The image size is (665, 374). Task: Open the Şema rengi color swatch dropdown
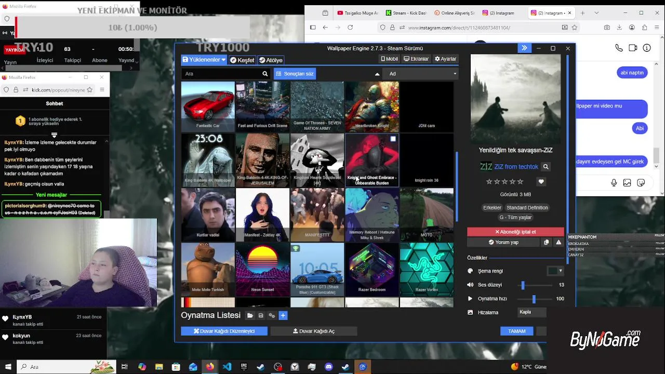pos(555,271)
